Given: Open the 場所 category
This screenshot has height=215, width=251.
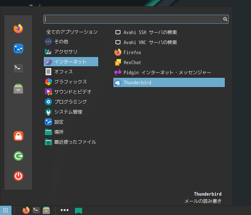Looking at the screenshot, I should 71,132.
